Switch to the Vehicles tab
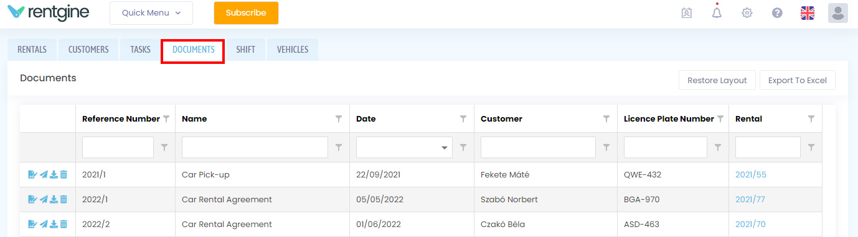The height and width of the screenshot is (237, 858). click(x=293, y=50)
